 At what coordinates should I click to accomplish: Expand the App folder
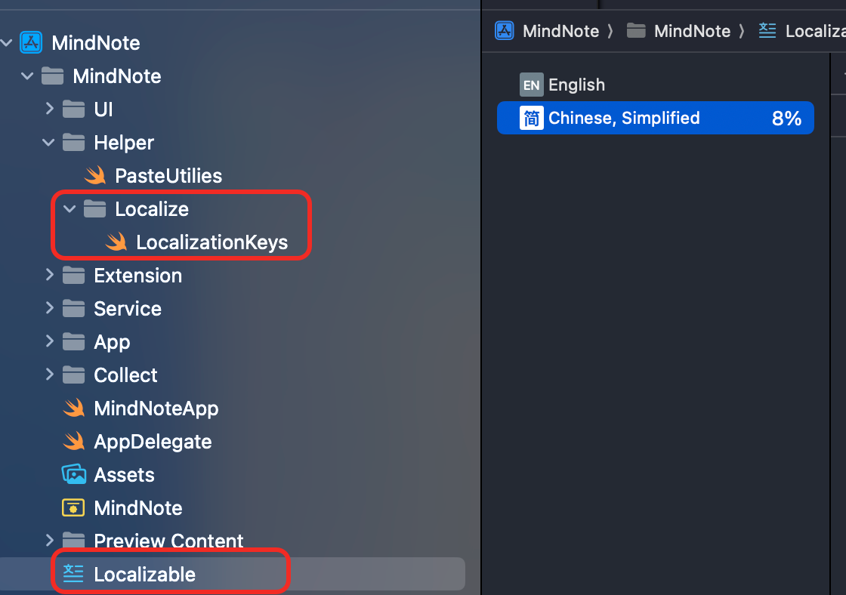[50, 341]
